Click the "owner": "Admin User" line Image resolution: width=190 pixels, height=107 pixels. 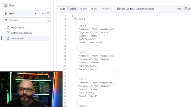click(x=90, y=43)
